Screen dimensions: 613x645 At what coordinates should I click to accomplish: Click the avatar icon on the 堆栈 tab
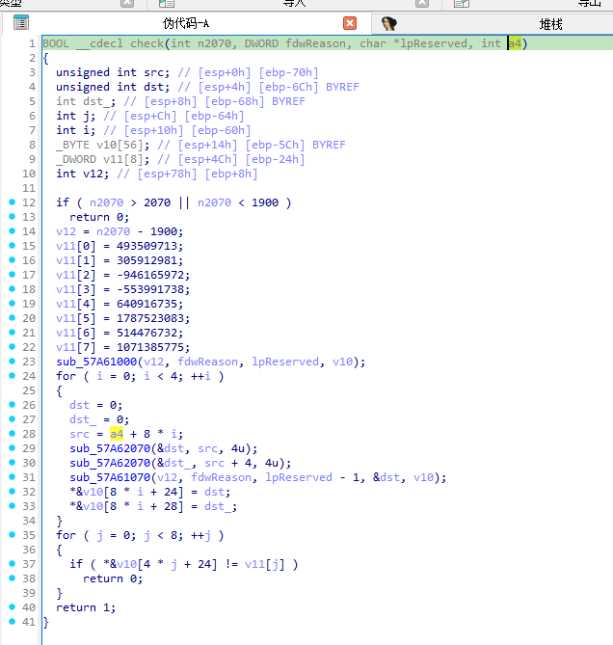point(389,22)
